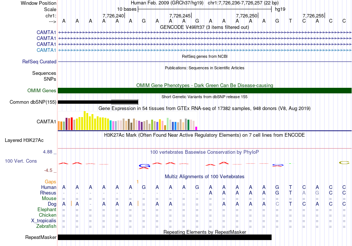352x246 pixels.
Task: Click the Elephant species label
Action: click(47, 209)
